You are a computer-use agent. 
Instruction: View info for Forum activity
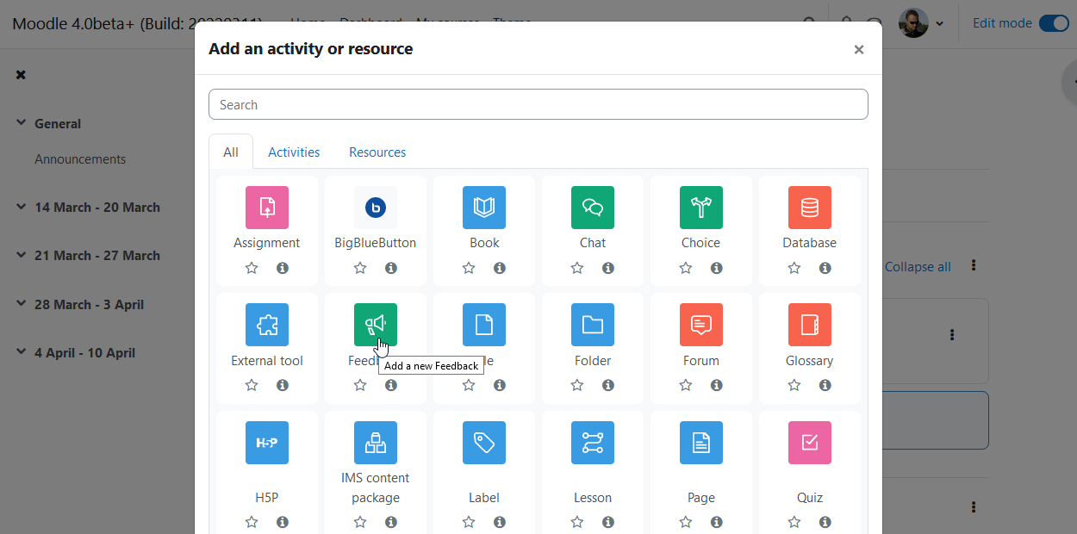[x=717, y=385]
